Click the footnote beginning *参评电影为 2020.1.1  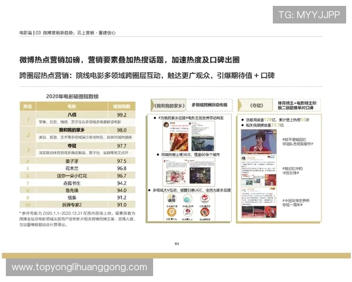point(77,219)
